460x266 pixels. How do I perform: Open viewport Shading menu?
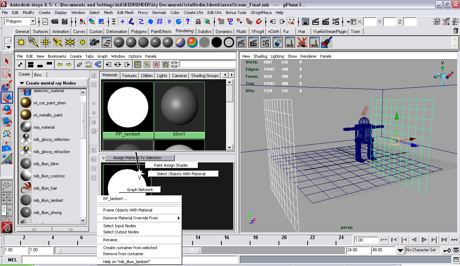coord(260,56)
